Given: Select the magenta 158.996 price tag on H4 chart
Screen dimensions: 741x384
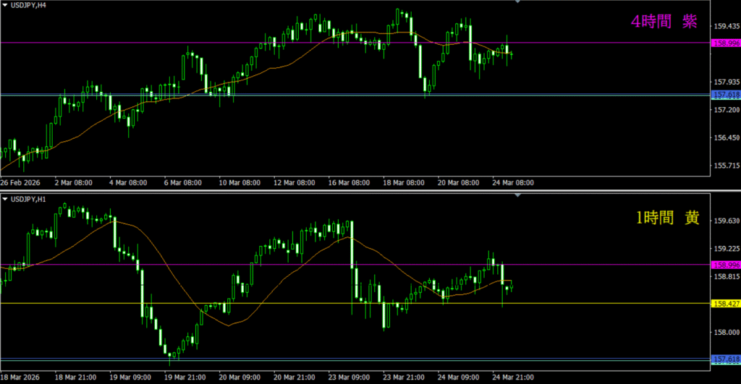Looking at the screenshot, I should [726, 43].
